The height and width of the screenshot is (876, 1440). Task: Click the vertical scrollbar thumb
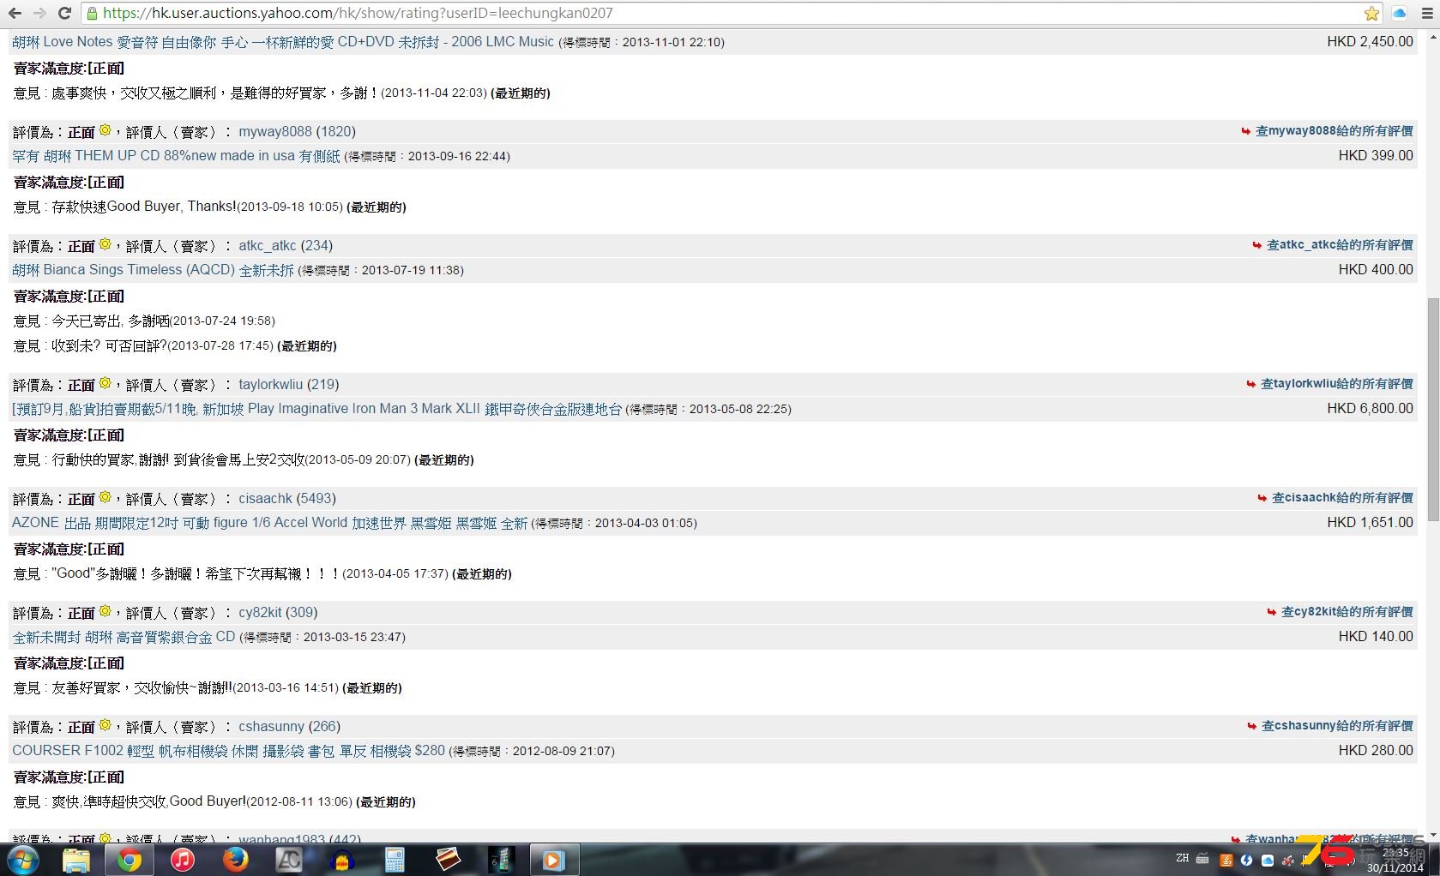click(1432, 409)
